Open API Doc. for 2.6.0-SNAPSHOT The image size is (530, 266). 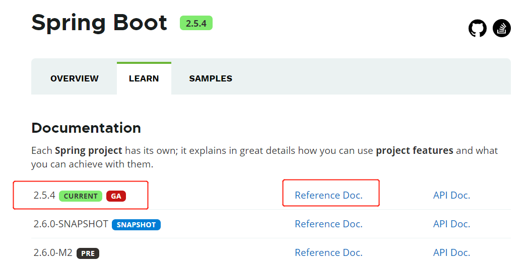(x=451, y=224)
